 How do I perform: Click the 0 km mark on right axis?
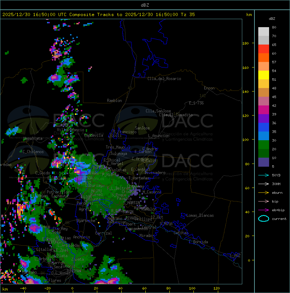tap(249, 261)
